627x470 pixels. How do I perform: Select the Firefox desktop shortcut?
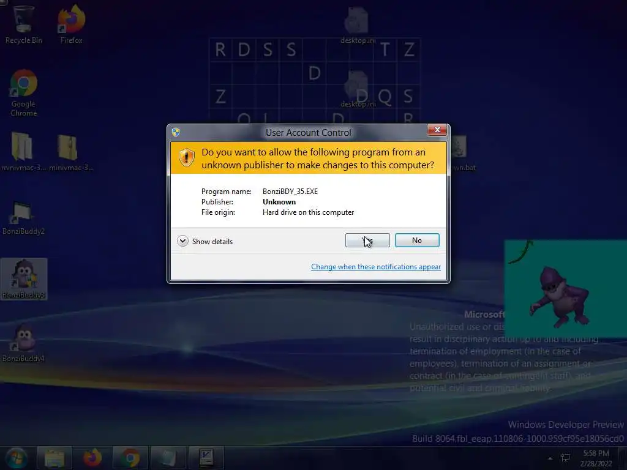71,24
